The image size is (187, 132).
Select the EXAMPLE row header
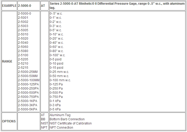tap(9, 6)
